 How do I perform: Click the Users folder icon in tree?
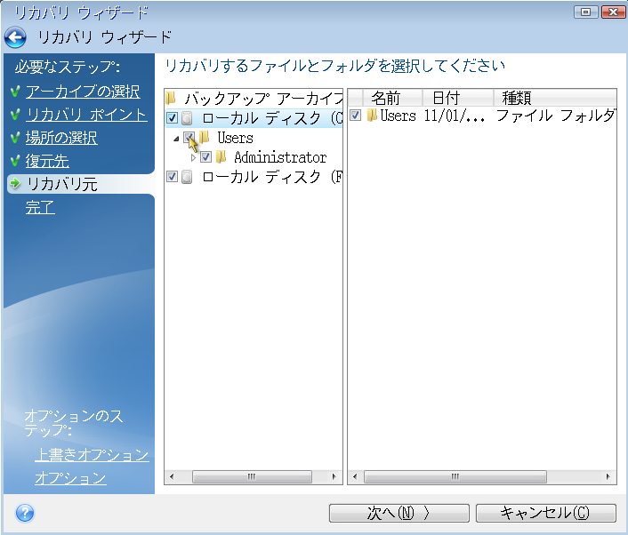(x=205, y=138)
